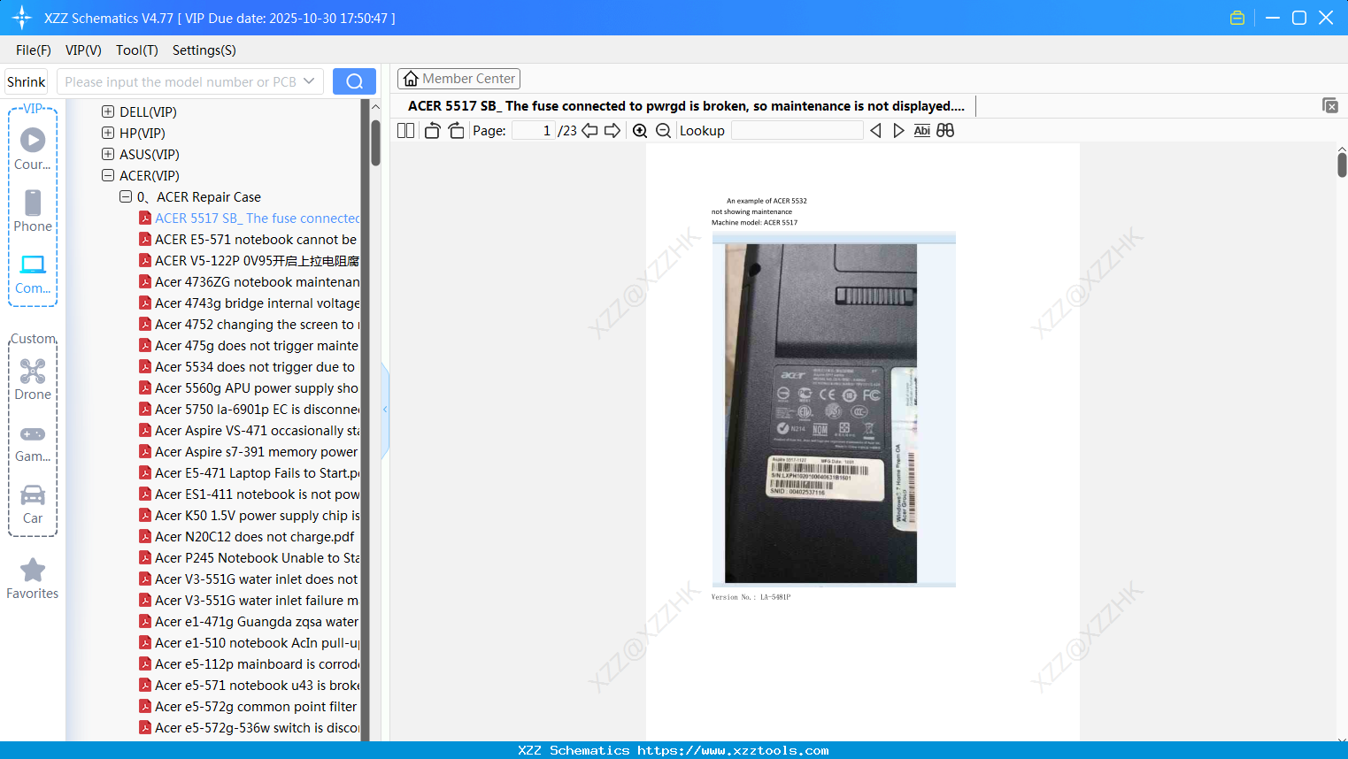Screen dimensions: 1348x759
Task: Click the two-page view layout icon
Action: coord(405,131)
